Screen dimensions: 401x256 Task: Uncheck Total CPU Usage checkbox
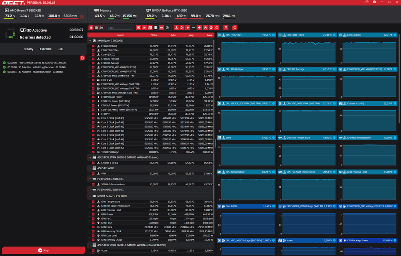tap(93, 152)
